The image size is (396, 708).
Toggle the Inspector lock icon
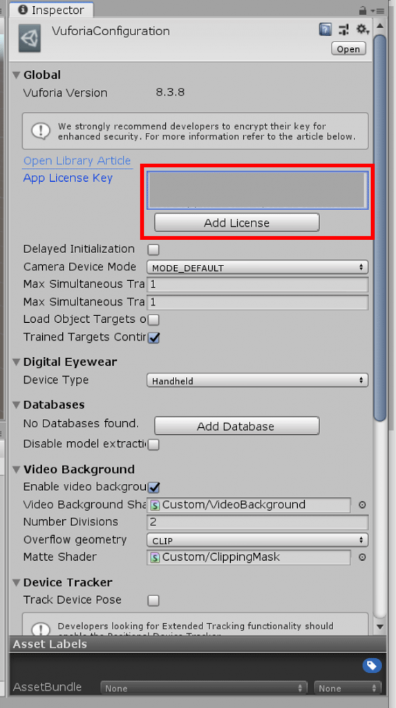point(362,10)
